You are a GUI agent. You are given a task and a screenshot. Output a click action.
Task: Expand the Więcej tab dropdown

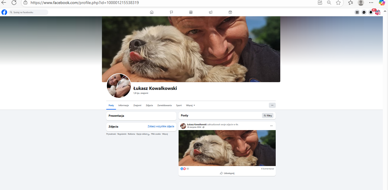click(x=190, y=105)
